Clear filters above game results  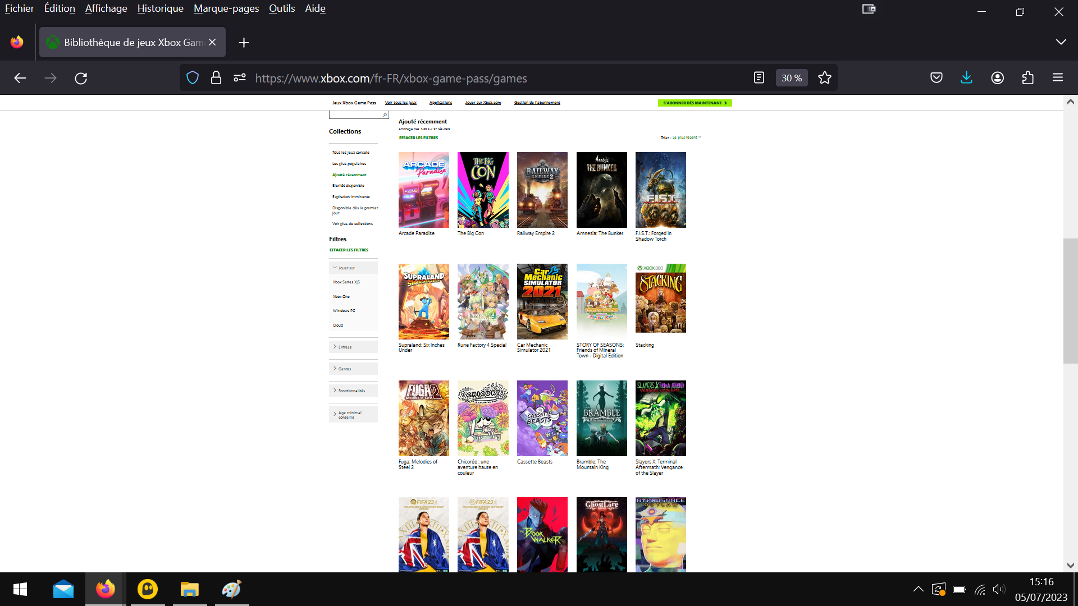[418, 137]
